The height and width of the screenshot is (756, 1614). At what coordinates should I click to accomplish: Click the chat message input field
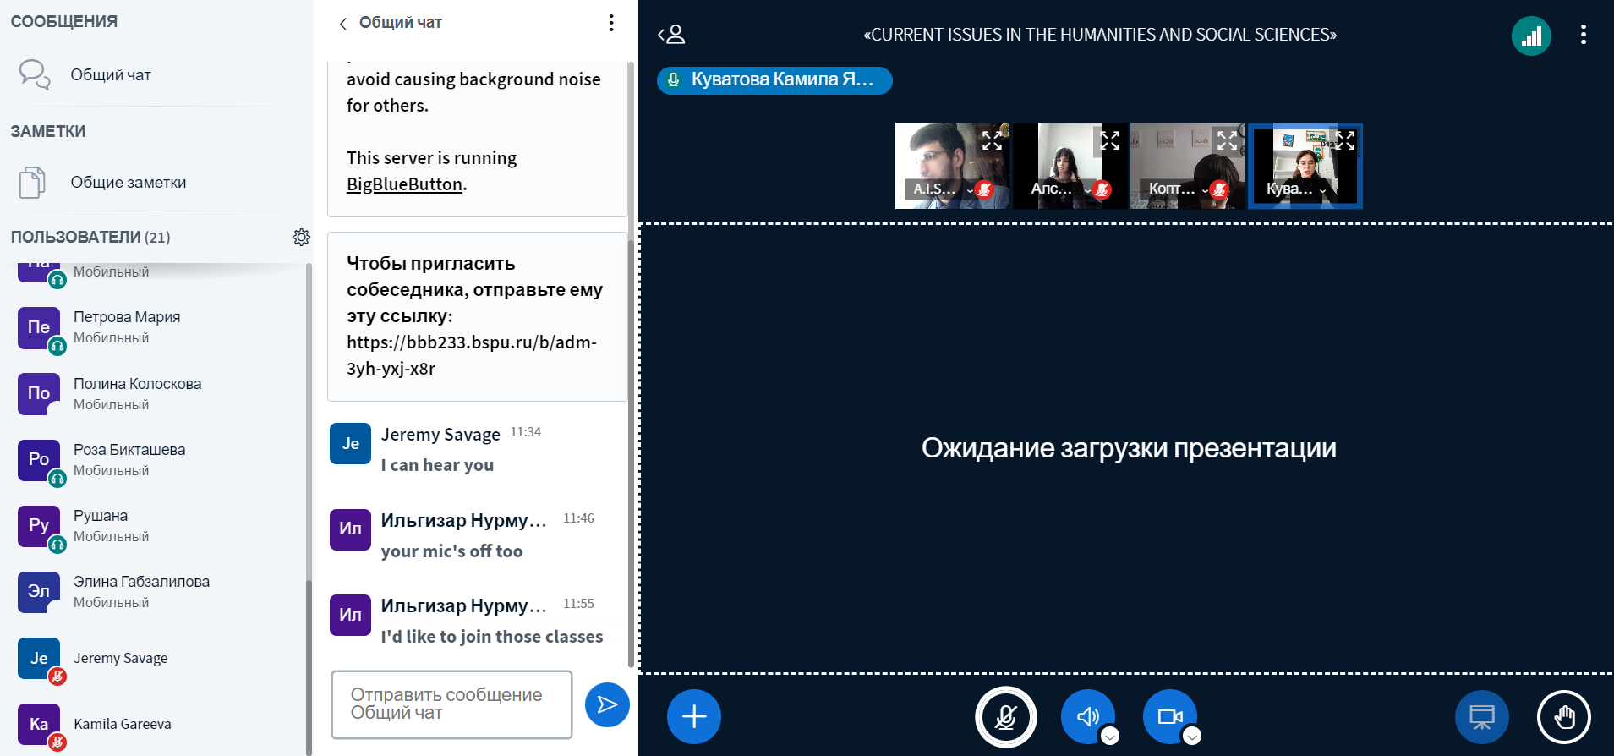tap(451, 704)
